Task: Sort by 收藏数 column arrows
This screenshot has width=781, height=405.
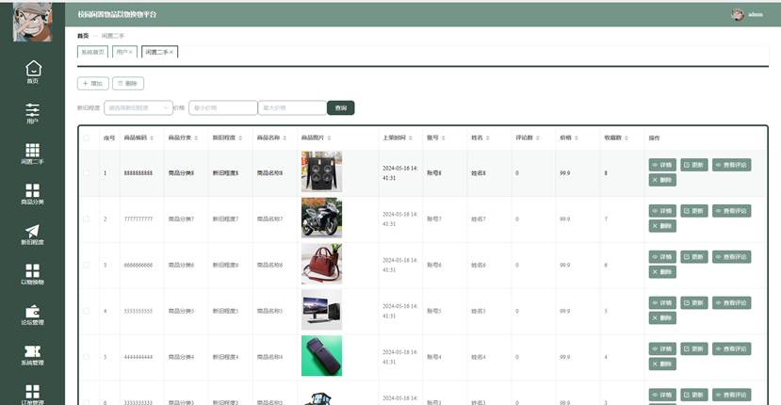Action: (x=626, y=138)
